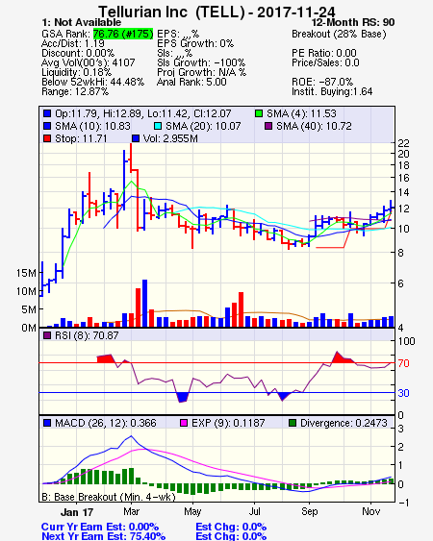
Task: Click the 'EXP (9): 0.1187' label
Action: click(228, 423)
